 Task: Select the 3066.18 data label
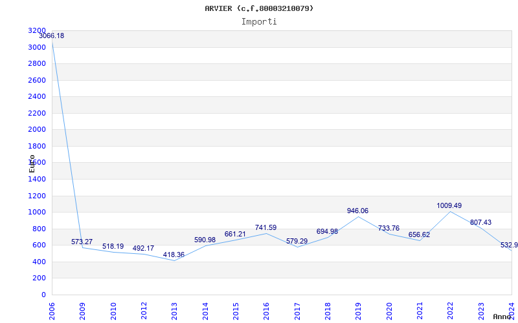coord(52,36)
